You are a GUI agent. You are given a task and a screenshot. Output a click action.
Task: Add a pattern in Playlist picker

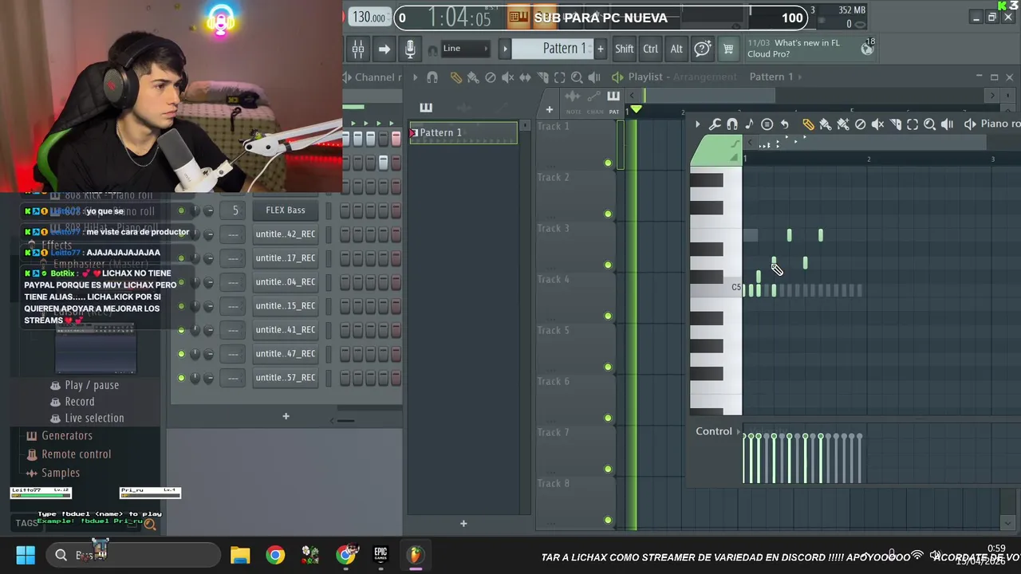(463, 524)
